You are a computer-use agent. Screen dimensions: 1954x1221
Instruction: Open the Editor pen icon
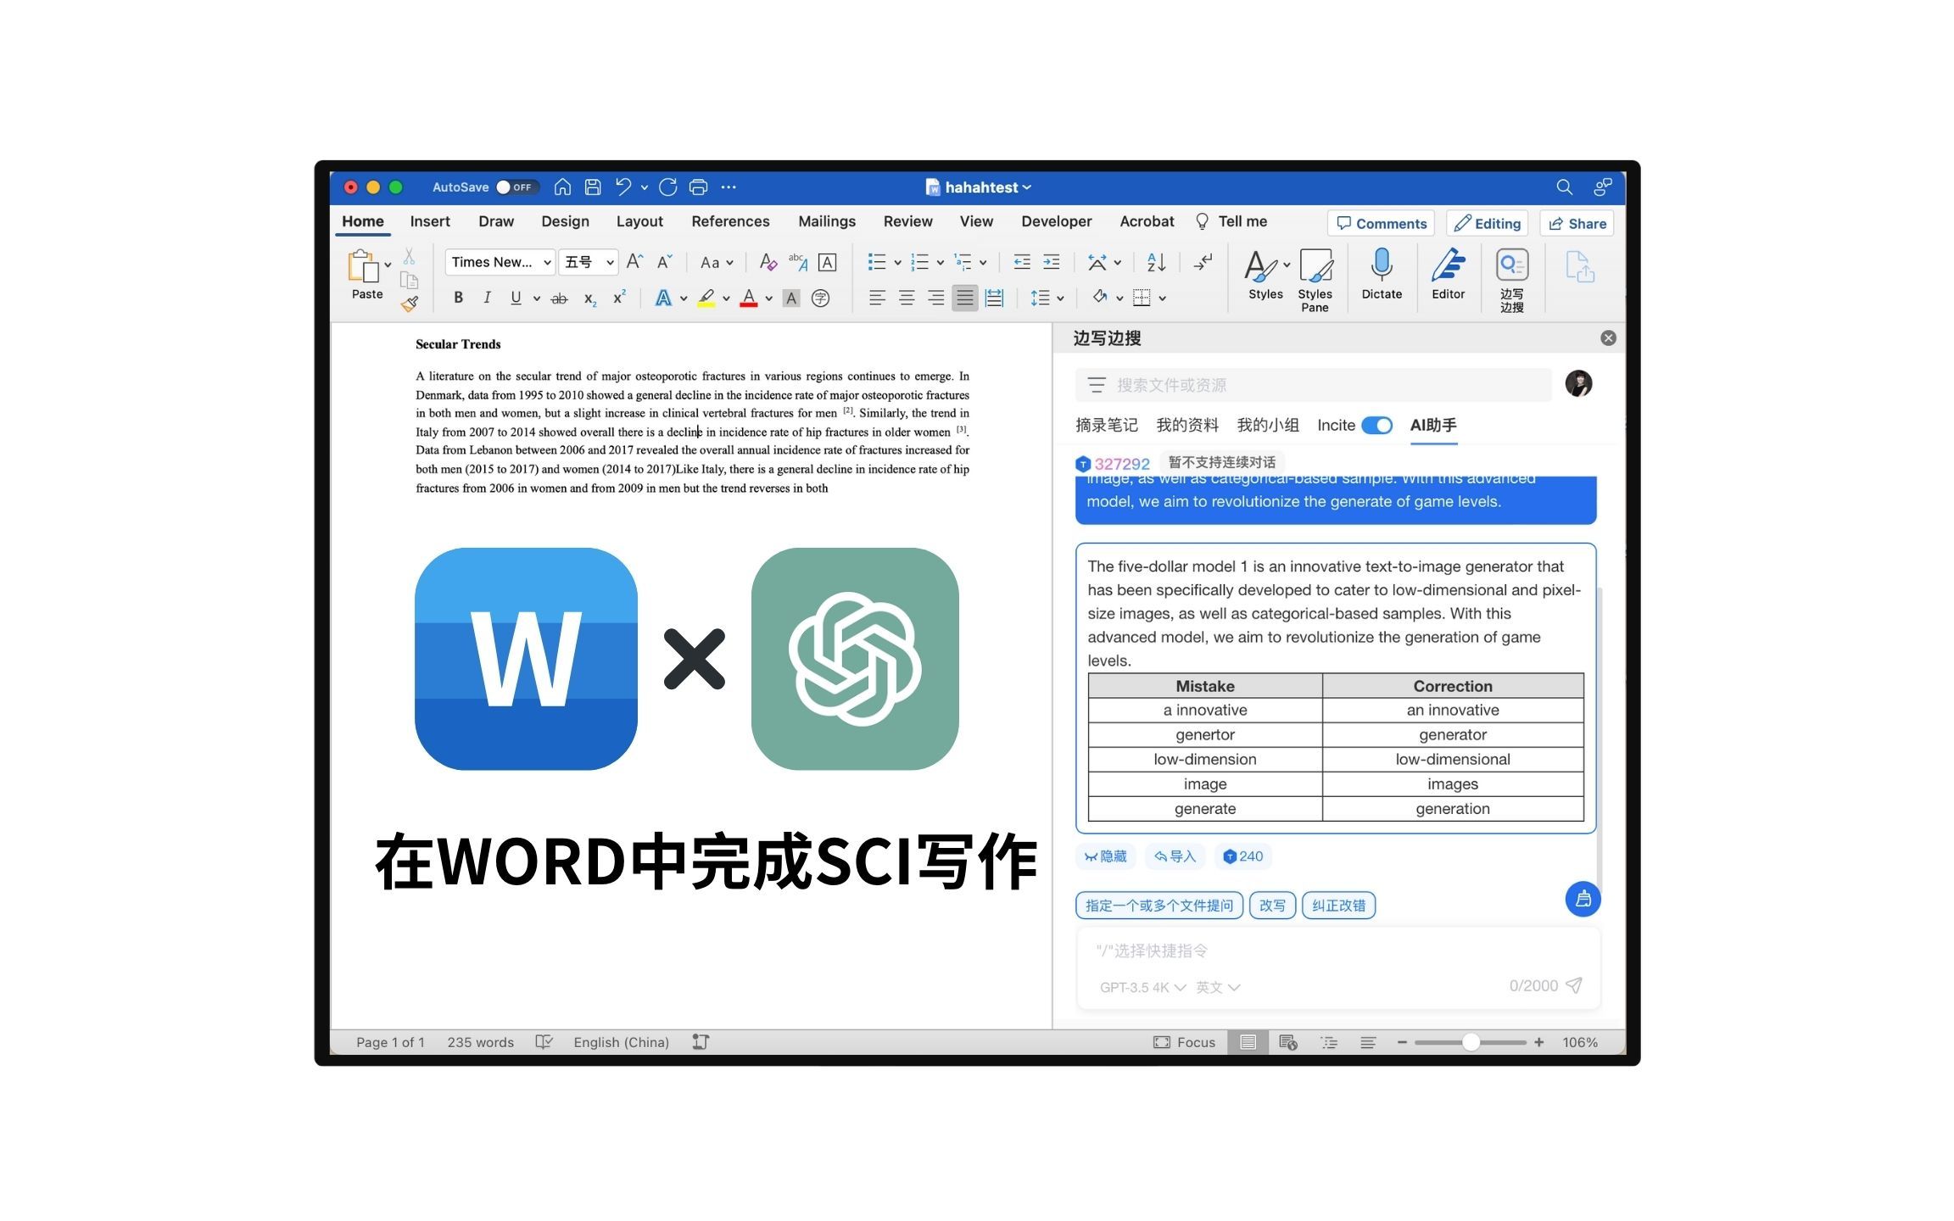pyautogui.click(x=1448, y=265)
